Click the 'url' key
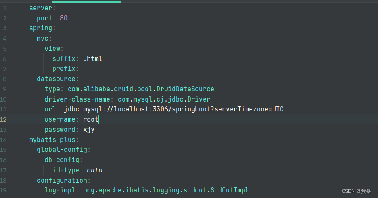The image size is (378, 198). (50, 109)
